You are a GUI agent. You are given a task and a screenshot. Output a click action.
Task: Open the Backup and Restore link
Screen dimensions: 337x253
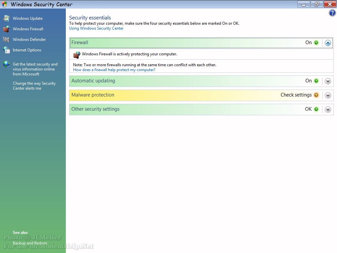[x=30, y=243]
